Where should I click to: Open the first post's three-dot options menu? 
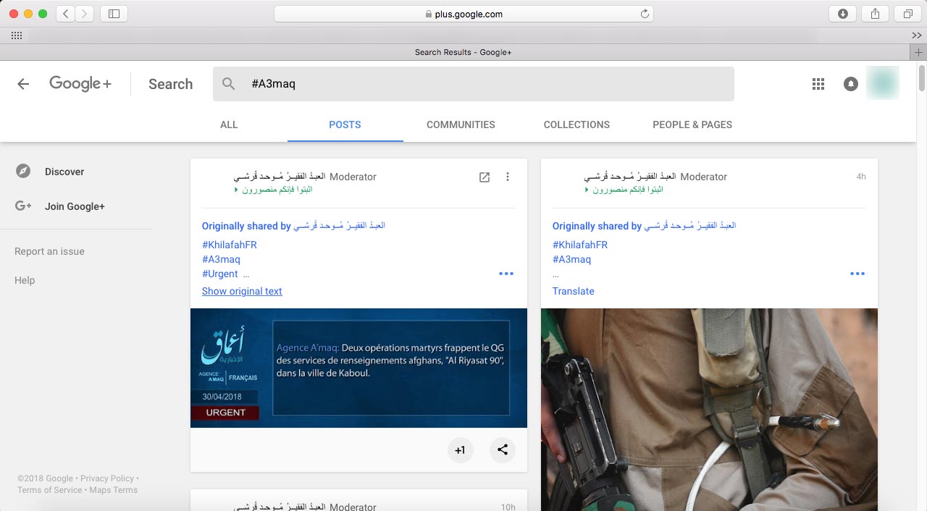pos(508,177)
